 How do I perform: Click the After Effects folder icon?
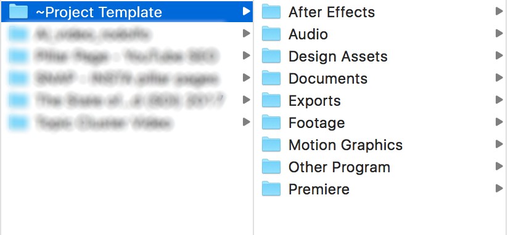coord(271,12)
